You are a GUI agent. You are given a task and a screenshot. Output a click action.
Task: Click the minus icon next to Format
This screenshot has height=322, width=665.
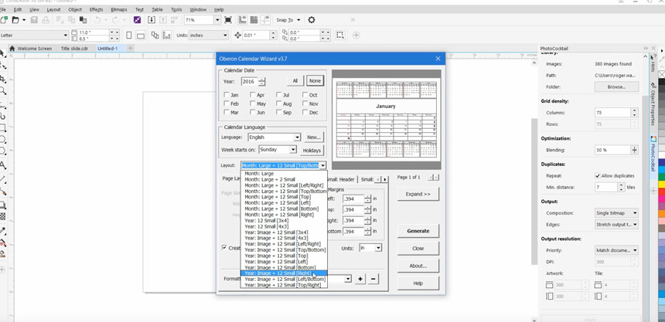point(373,279)
